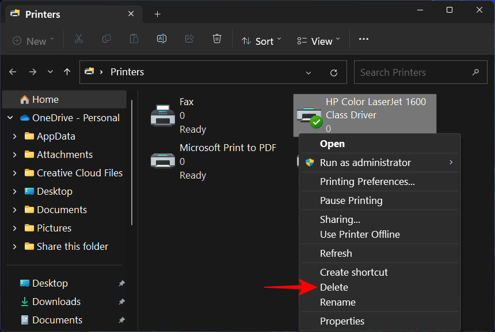
Task: Open the Microsoft Print to PDF printer
Action: (x=163, y=161)
